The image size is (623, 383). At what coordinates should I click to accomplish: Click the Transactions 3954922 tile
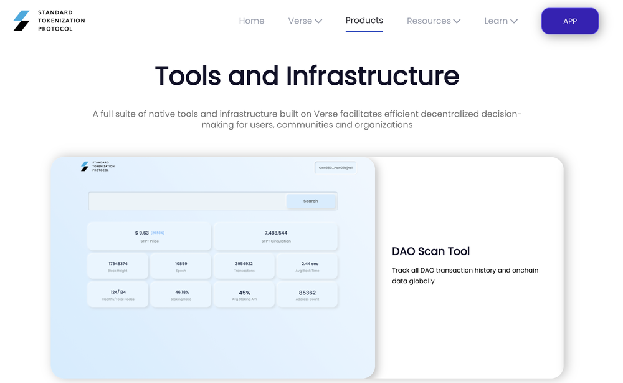tap(244, 266)
